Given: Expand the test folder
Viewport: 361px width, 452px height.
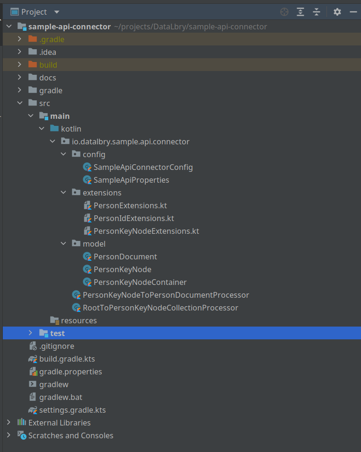Looking at the screenshot, I should [31, 333].
